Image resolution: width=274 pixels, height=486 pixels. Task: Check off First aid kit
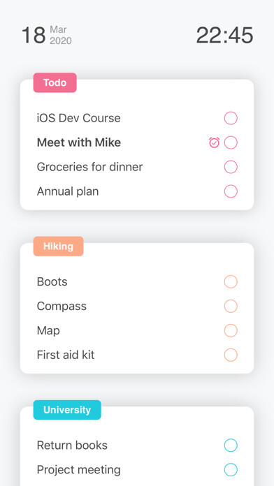point(231,355)
